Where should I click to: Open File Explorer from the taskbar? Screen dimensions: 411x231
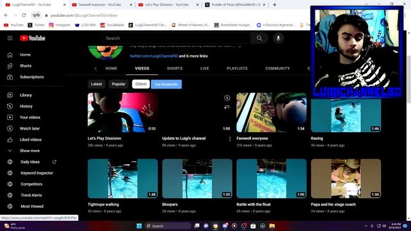(x=272, y=226)
